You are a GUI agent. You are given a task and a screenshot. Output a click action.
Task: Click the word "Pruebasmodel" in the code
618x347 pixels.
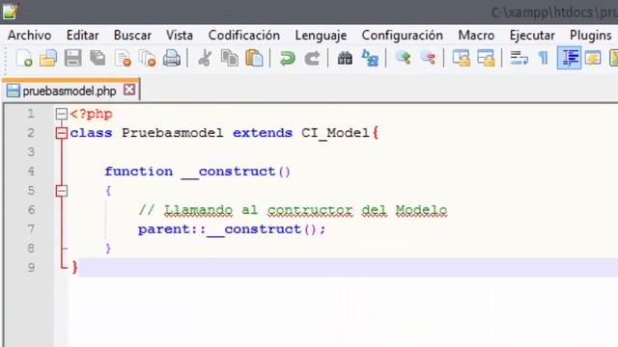tap(173, 133)
